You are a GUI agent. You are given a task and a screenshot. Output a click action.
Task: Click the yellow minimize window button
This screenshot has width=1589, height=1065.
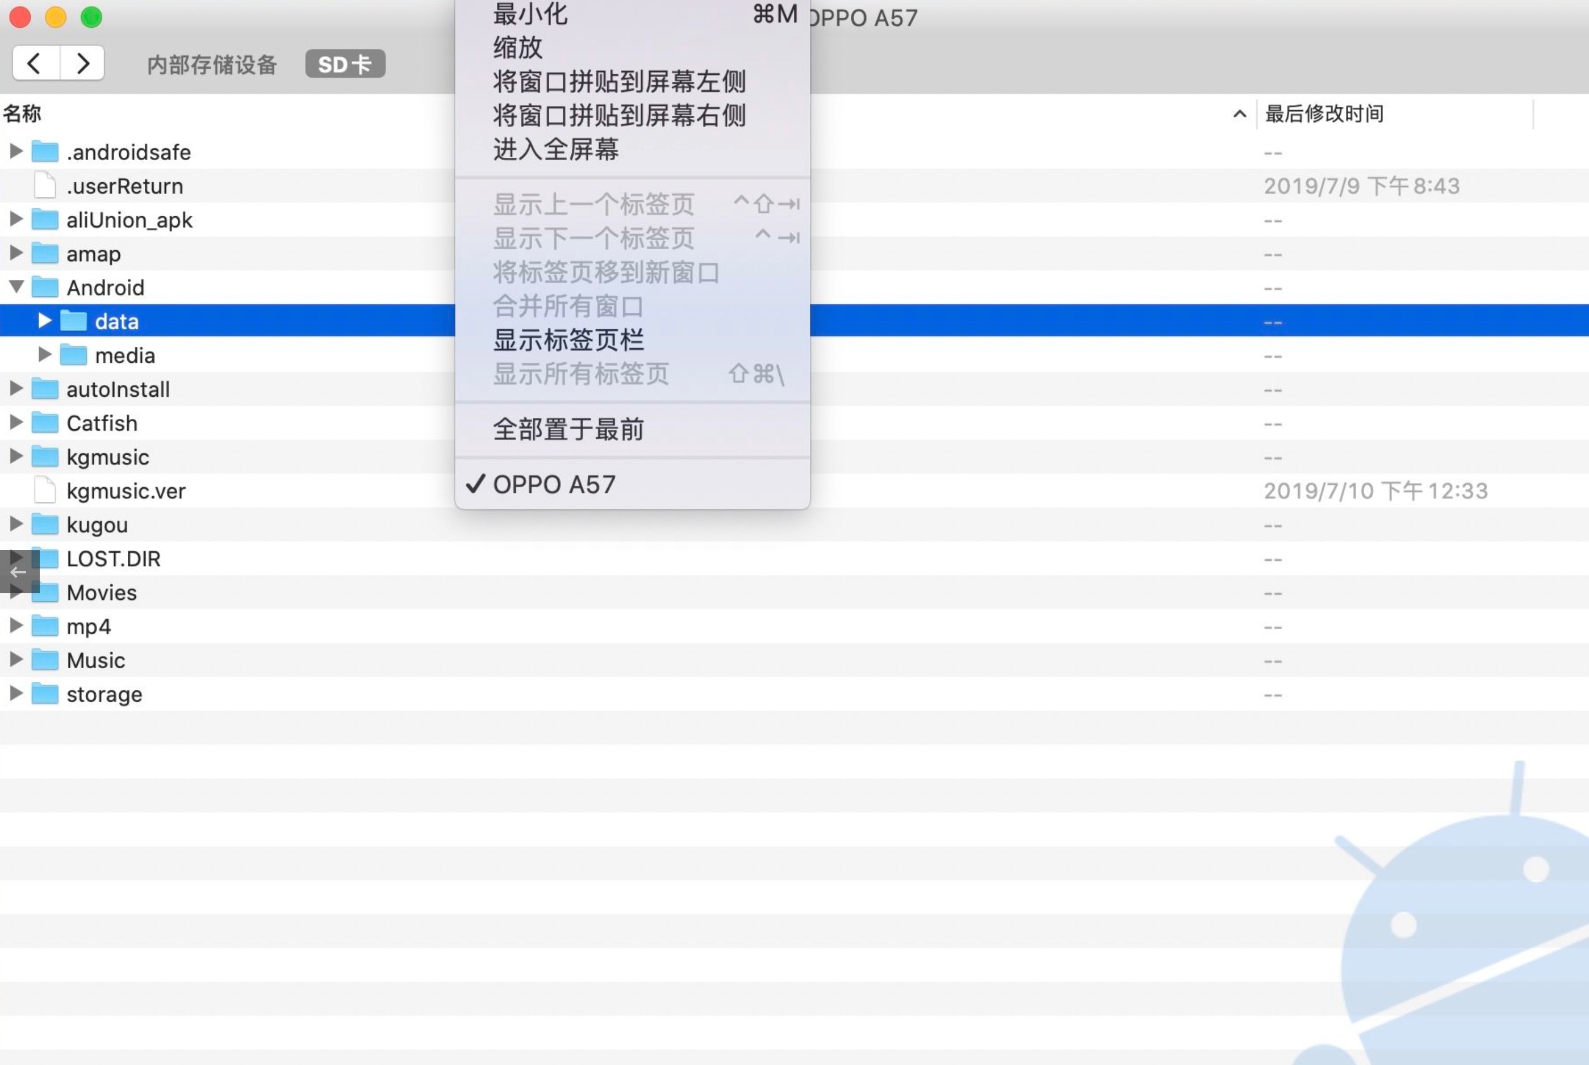(x=55, y=16)
